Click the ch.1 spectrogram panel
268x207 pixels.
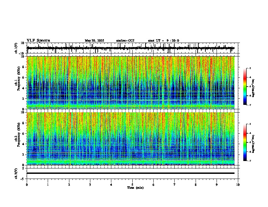point(131,83)
